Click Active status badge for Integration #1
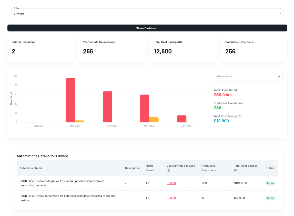 tap(270, 183)
